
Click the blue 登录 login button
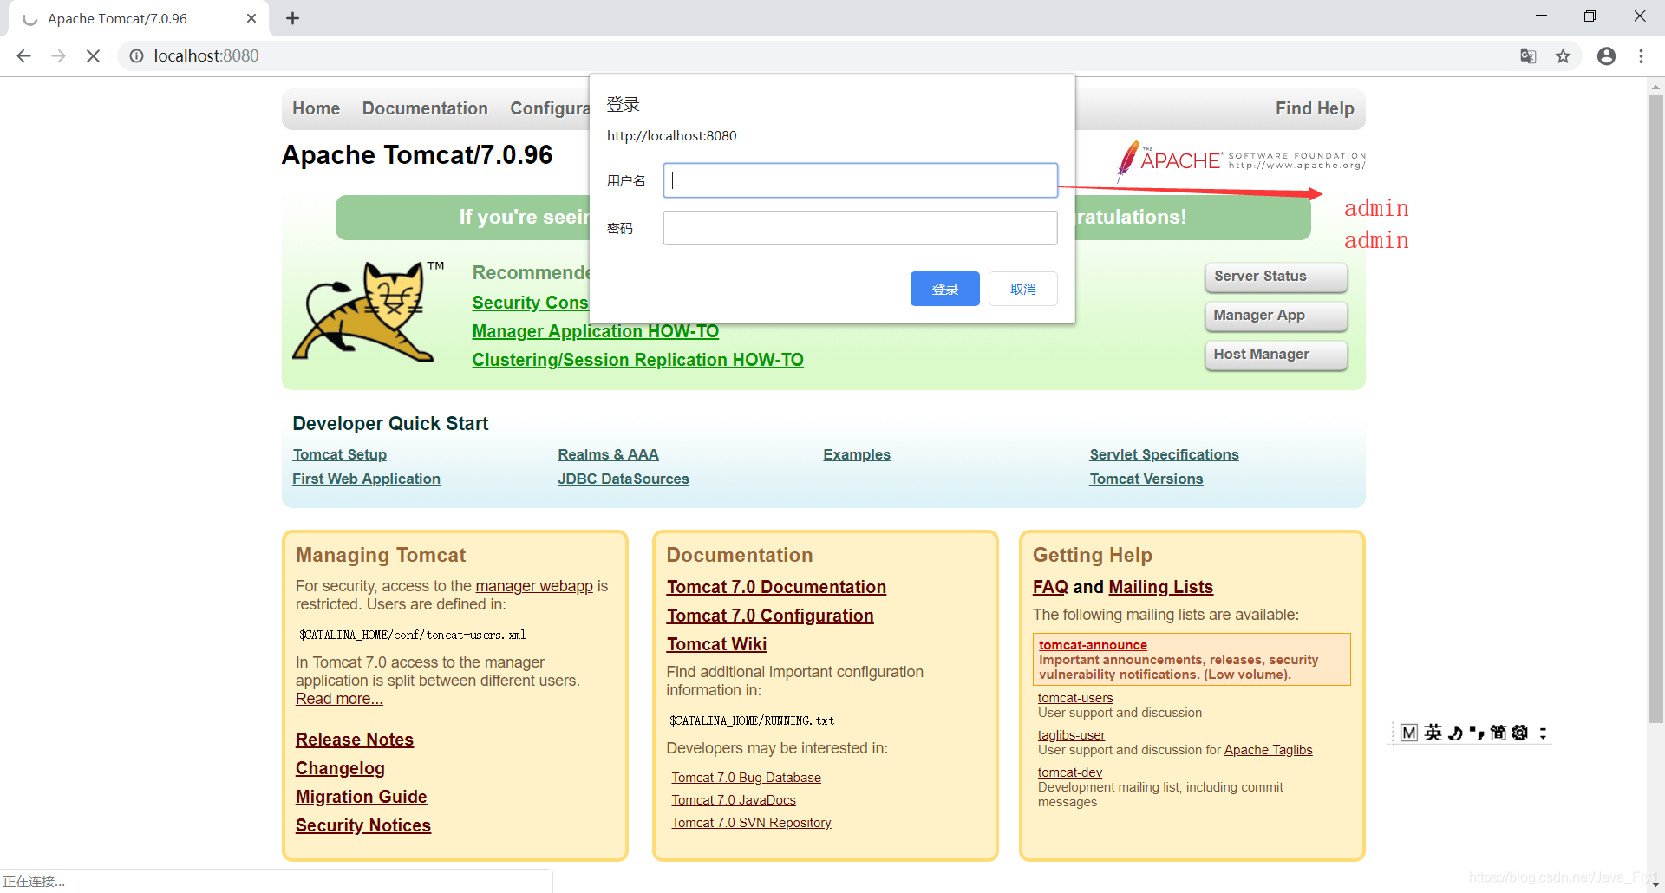coord(944,289)
